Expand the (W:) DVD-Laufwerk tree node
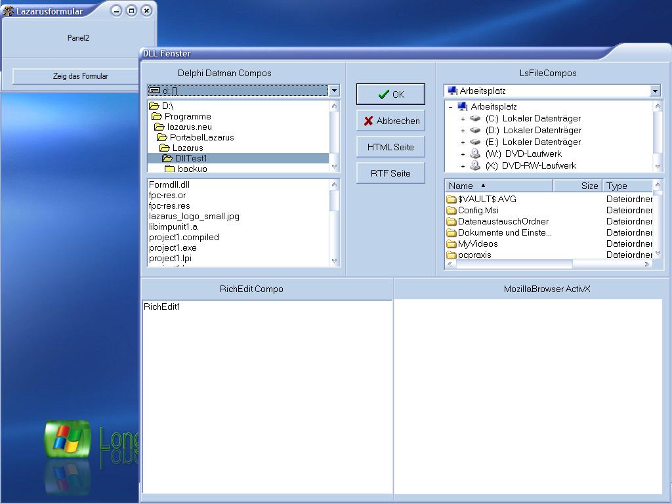Image resolution: width=672 pixels, height=504 pixels. [463, 154]
